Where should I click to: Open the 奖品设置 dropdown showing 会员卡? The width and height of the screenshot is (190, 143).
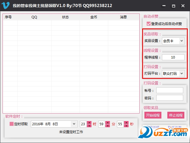[x=173, y=41]
